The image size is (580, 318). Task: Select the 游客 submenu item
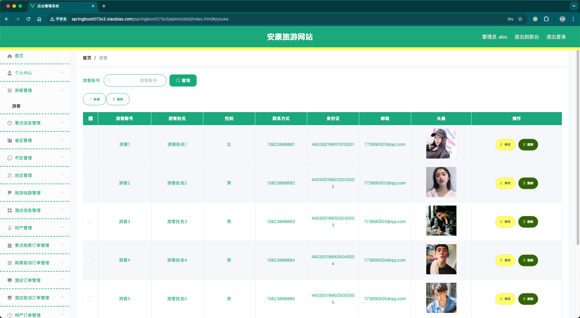16,106
